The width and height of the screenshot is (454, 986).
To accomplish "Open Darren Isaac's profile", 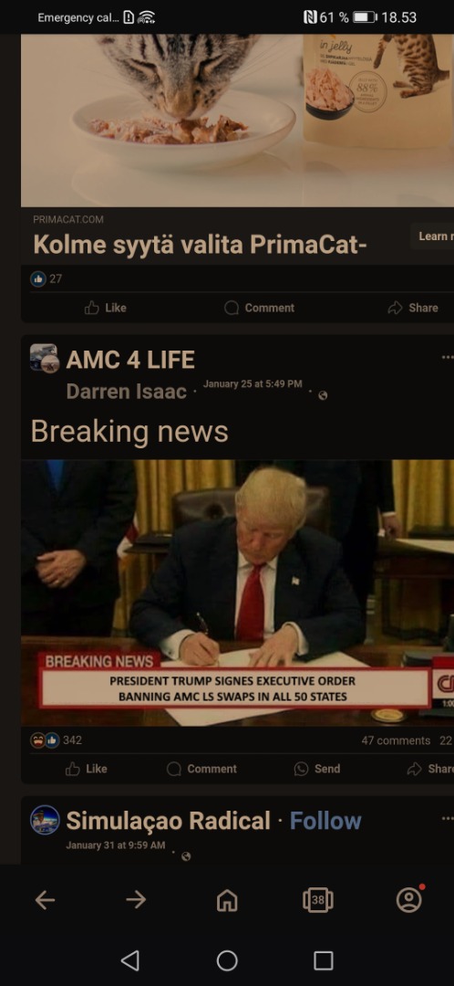I will 126,392.
